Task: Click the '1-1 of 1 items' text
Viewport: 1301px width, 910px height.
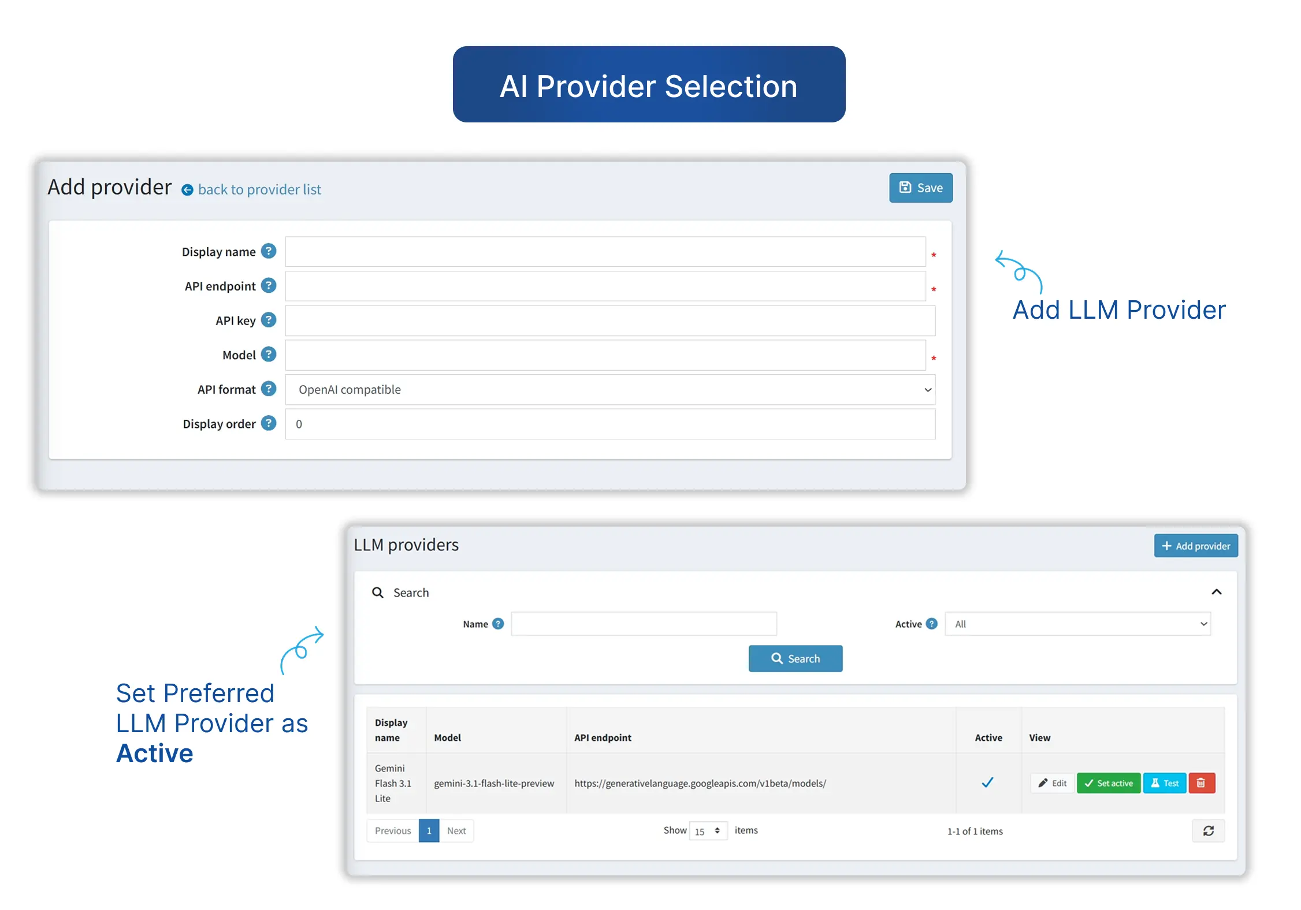Action: click(x=975, y=831)
